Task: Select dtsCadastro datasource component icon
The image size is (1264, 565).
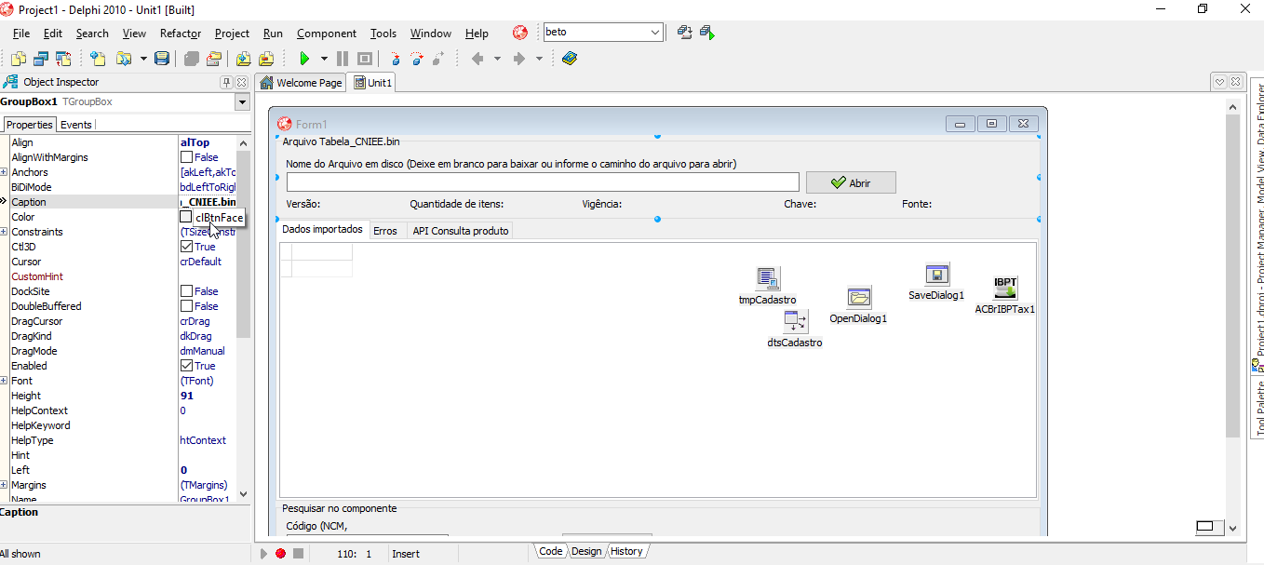Action: click(795, 321)
